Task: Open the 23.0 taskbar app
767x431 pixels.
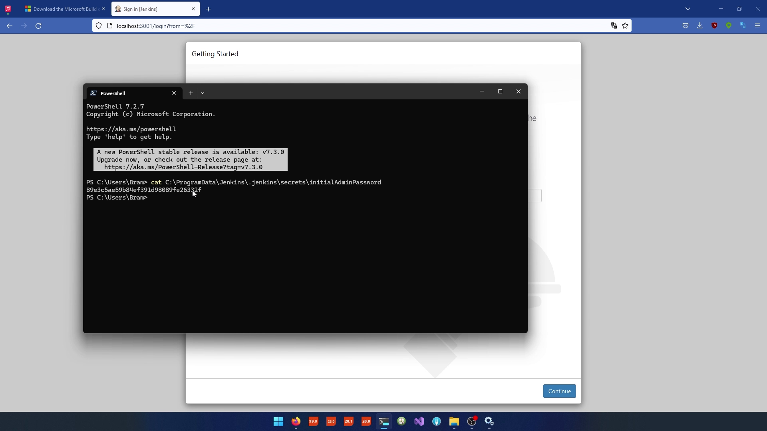Action: tap(331, 421)
